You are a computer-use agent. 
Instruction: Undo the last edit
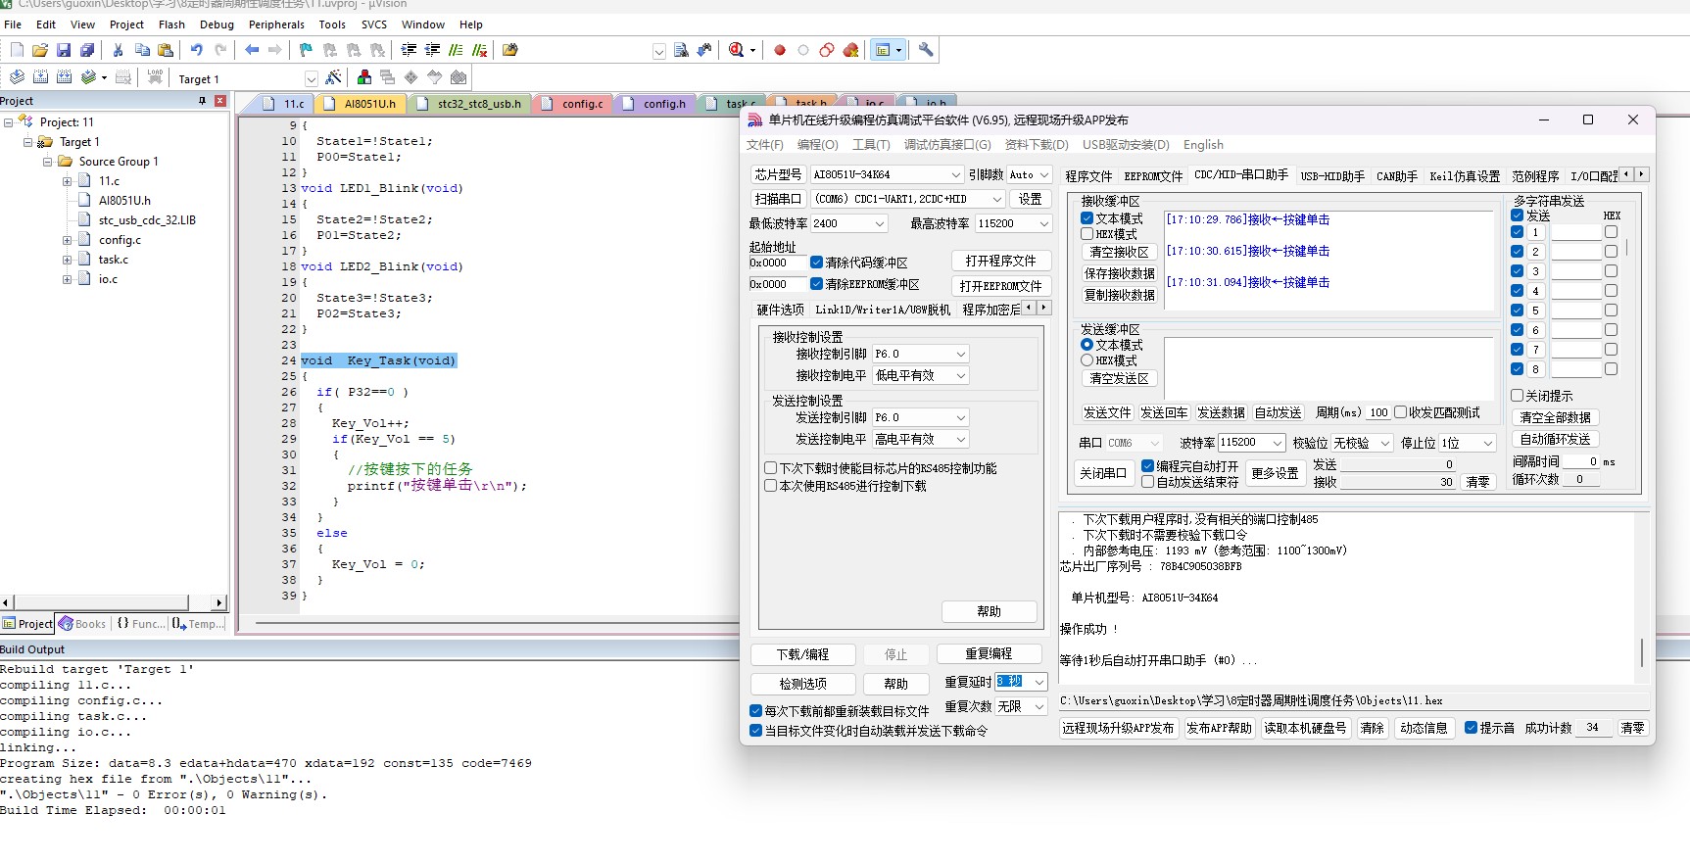click(x=197, y=50)
